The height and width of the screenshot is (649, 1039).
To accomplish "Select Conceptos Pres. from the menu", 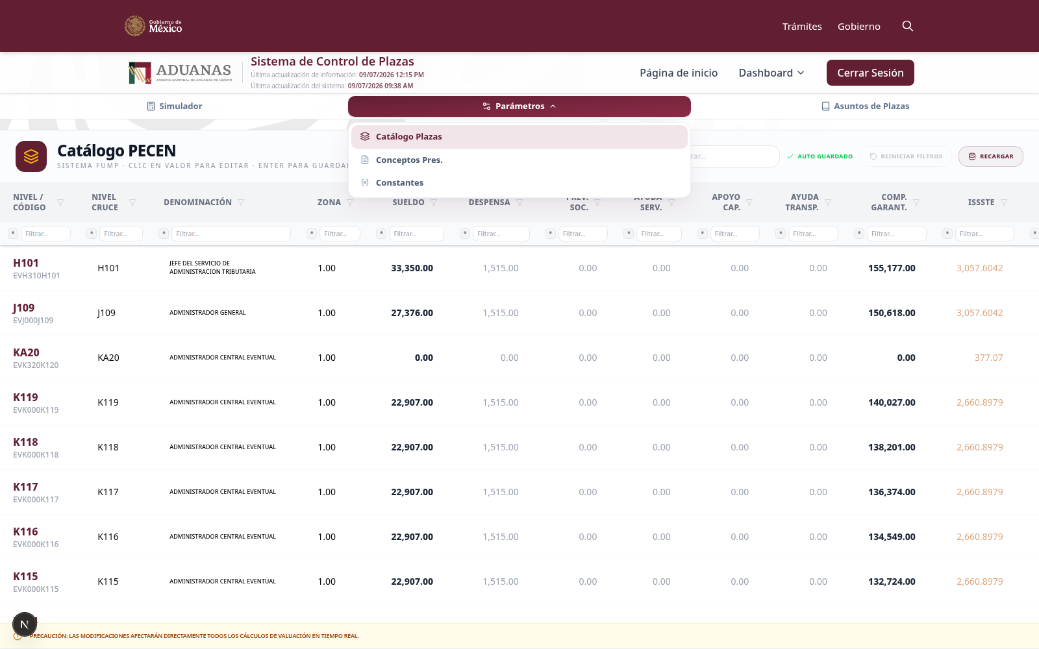I will point(519,160).
